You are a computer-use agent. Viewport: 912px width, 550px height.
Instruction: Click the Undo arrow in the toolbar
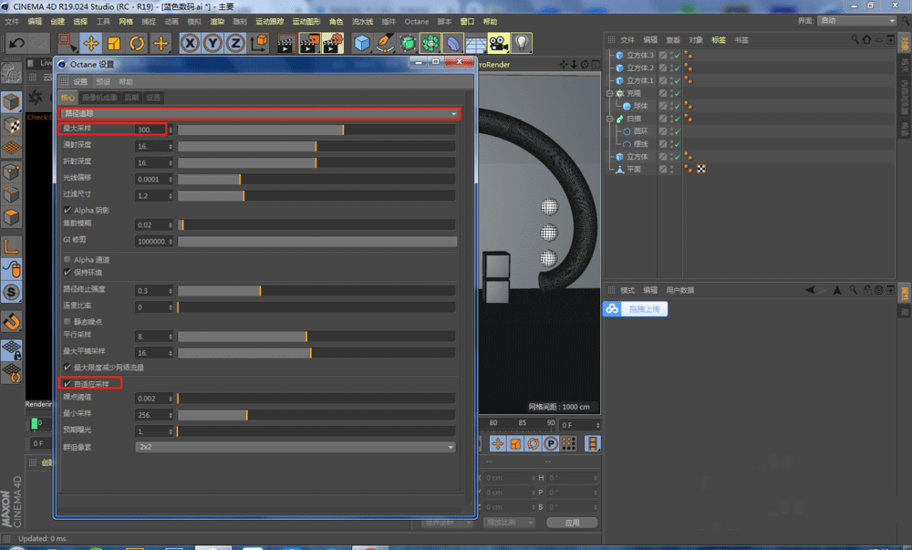point(16,43)
